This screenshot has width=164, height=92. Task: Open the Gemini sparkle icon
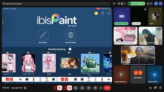(x=160, y=4)
